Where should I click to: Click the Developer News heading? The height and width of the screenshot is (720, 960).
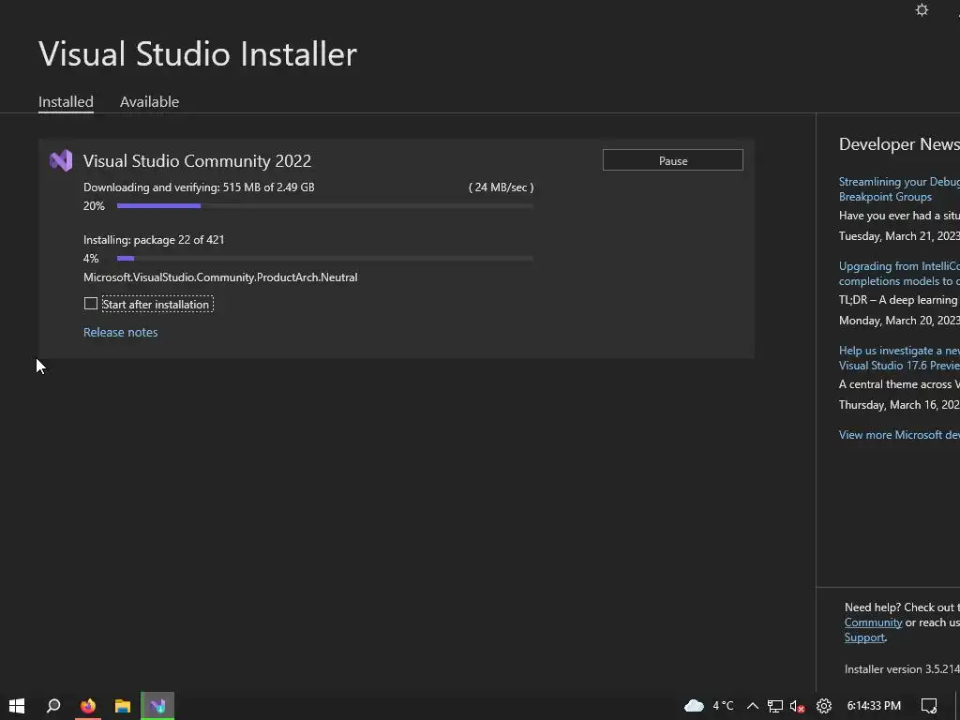899,143
